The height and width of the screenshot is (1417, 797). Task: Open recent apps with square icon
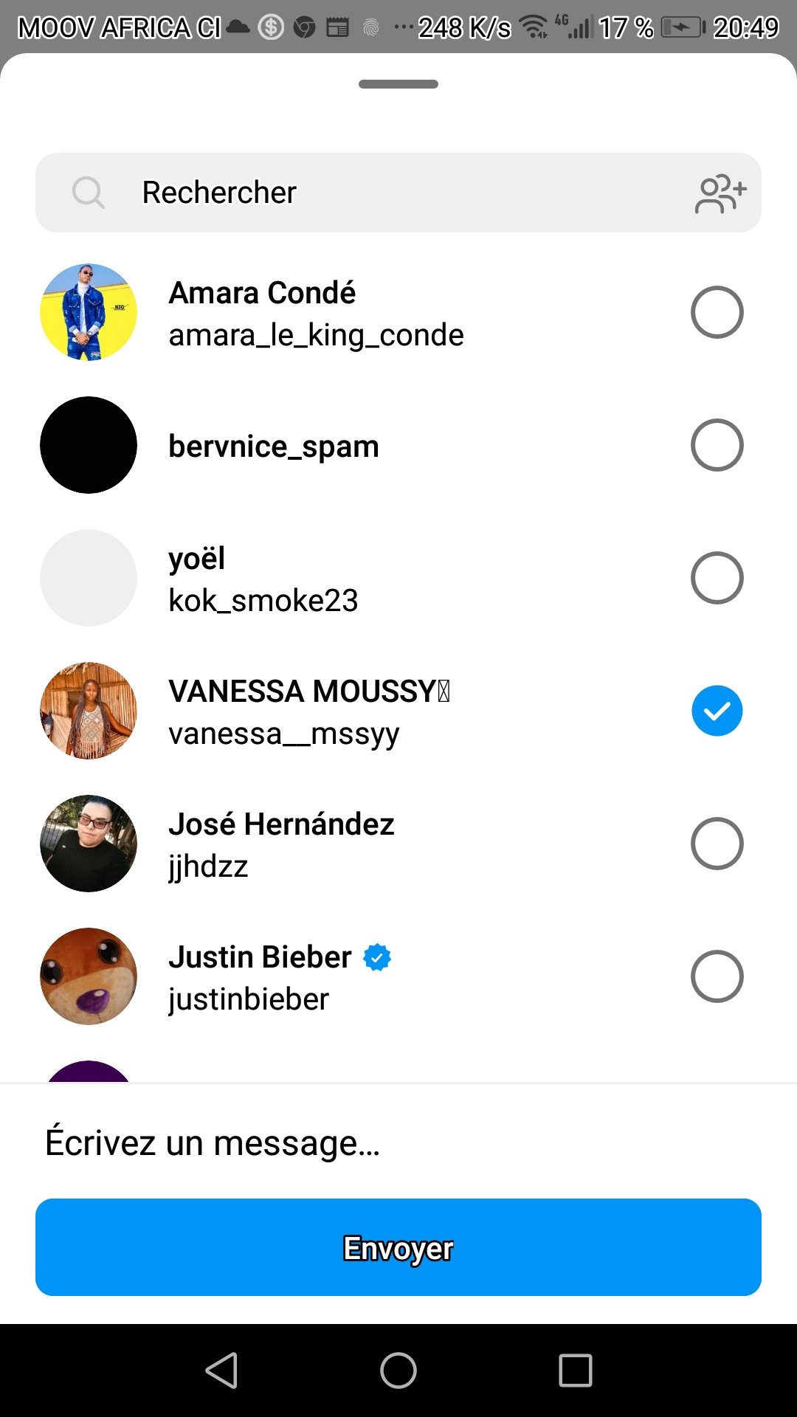[576, 1371]
